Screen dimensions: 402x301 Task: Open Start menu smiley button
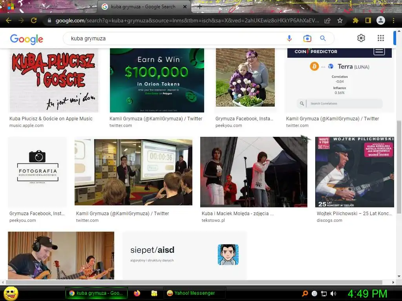coord(11,294)
